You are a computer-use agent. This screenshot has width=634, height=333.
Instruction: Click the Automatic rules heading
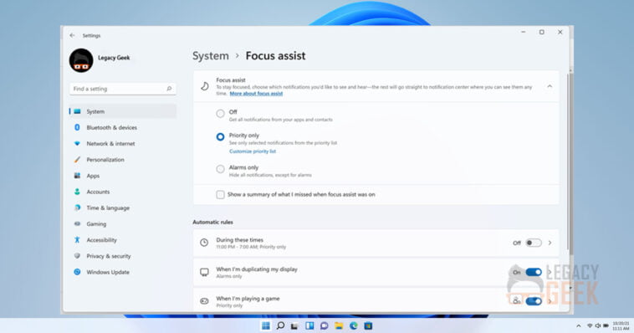point(212,222)
